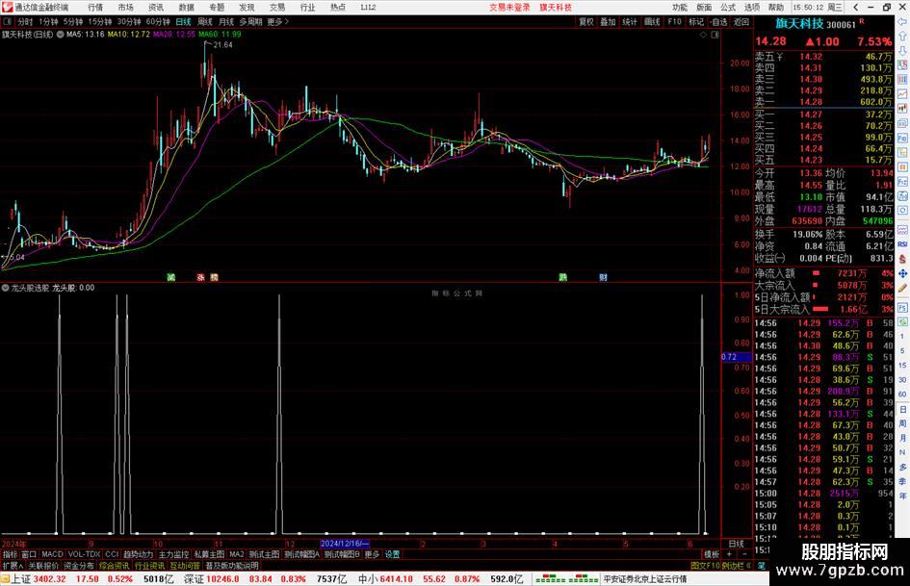Switch to 30分钟 period
910x586 pixels.
pos(129,21)
